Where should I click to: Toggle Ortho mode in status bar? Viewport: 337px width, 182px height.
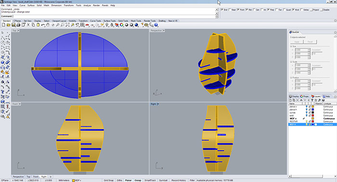point(119,180)
